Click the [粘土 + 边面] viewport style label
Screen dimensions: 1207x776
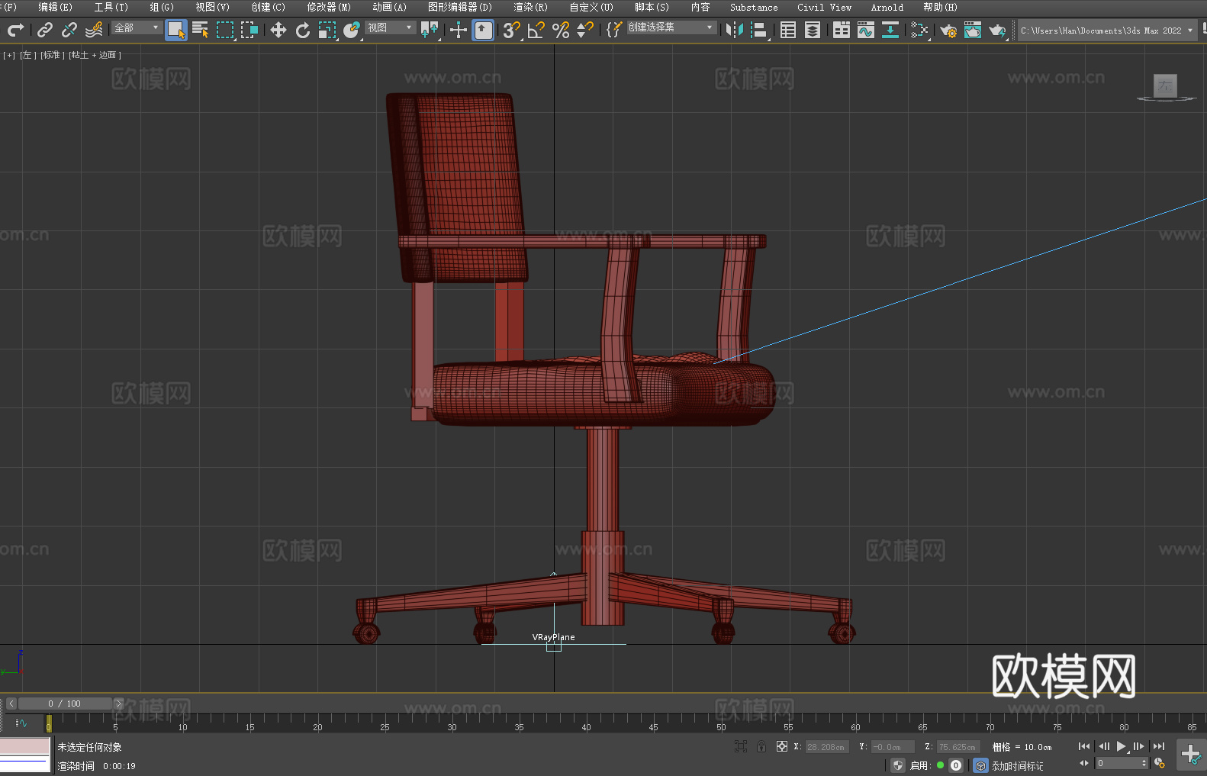tap(95, 55)
